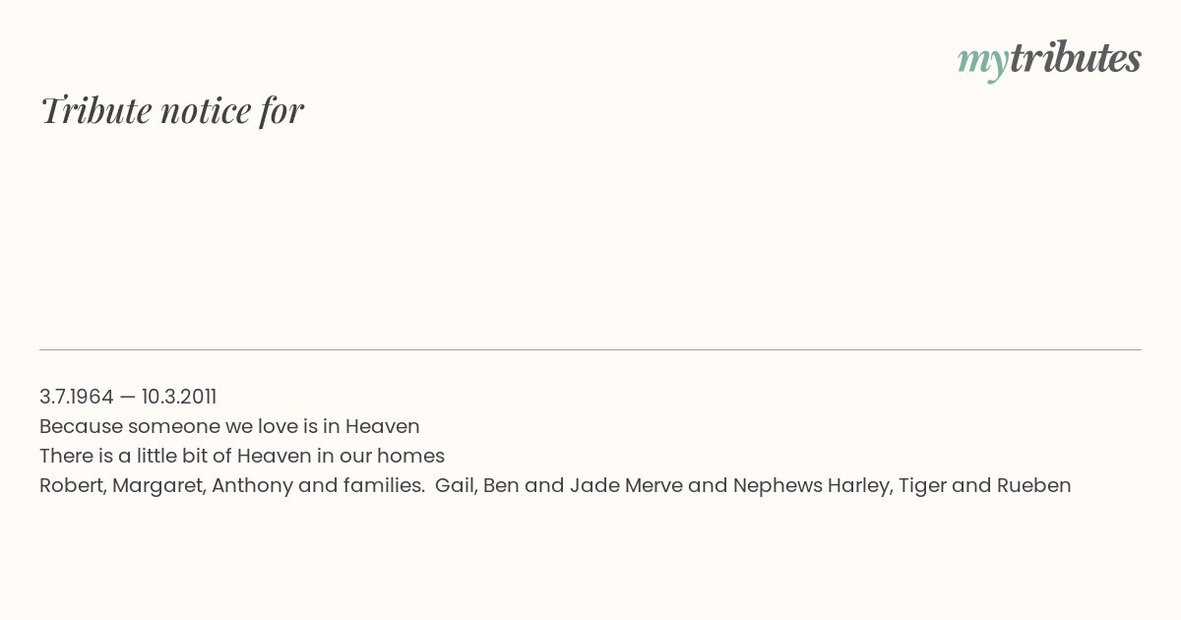The height and width of the screenshot is (620, 1181).
Task: Click the line "Because someone we love is in Heaven"
Action: (229, 426)
